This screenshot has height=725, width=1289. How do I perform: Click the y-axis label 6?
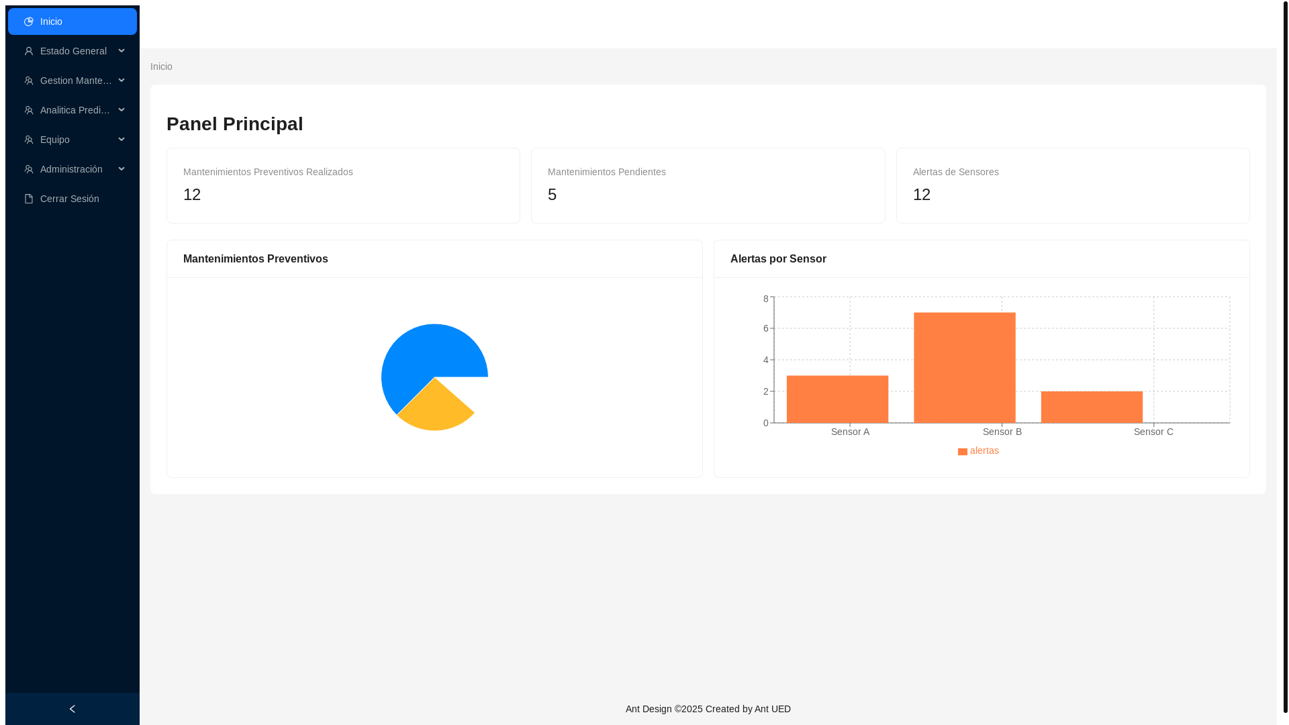point(766,328)
